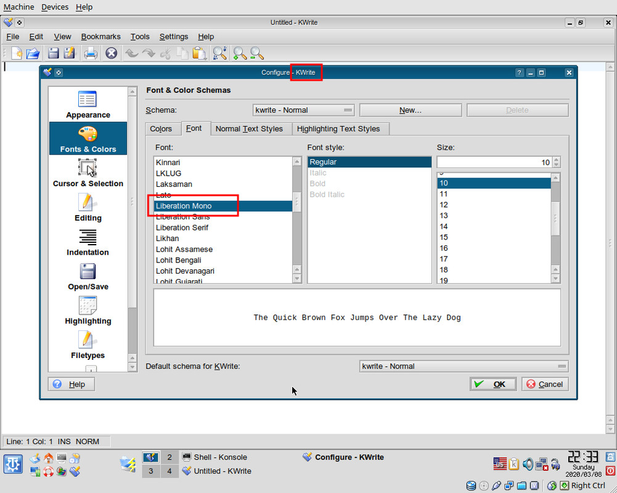617x493 pixels.
Task: Click the Redo arrow in the toolbar
Action: click(149, 53)
